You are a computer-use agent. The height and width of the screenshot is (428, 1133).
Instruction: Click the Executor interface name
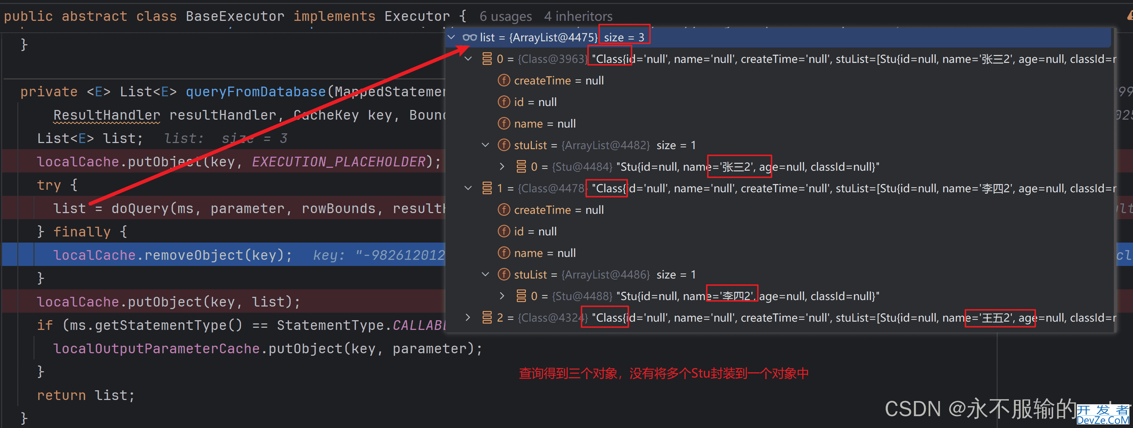tap(417, 16)
